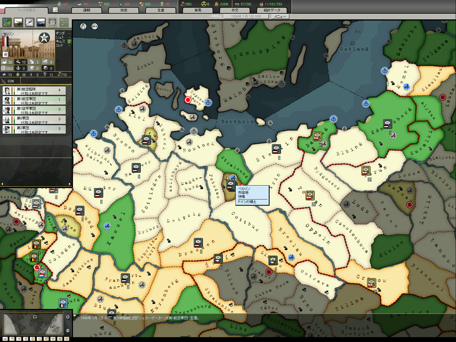The image size is (456, 342).
Task: Zoom out with the minimap minus button
Action: [x=68, y=331]
